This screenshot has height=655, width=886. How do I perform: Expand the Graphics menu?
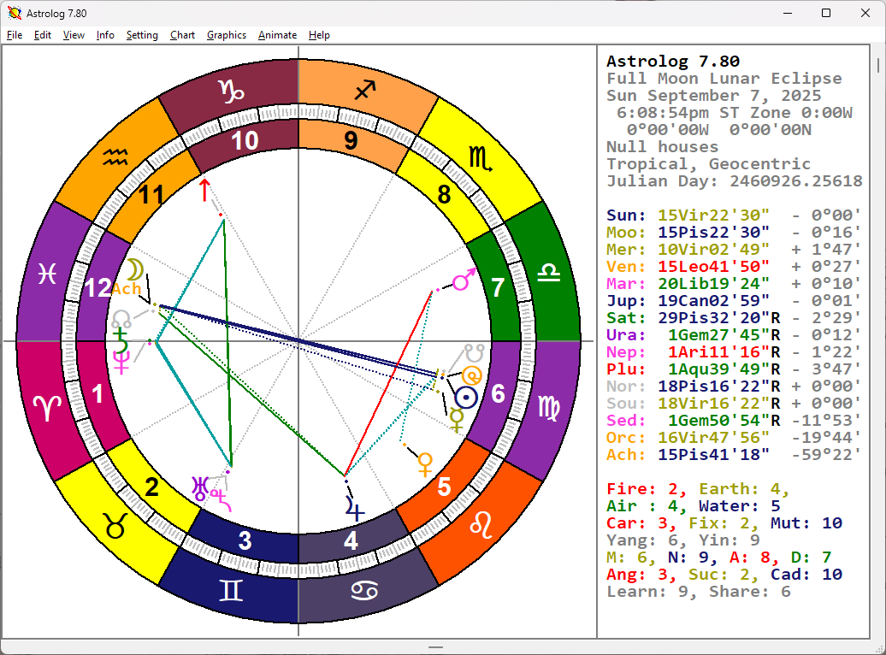tap(227, 35)
